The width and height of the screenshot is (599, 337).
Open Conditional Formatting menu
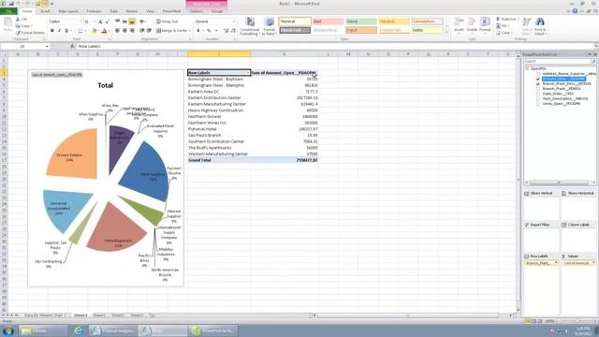point(250,27)
